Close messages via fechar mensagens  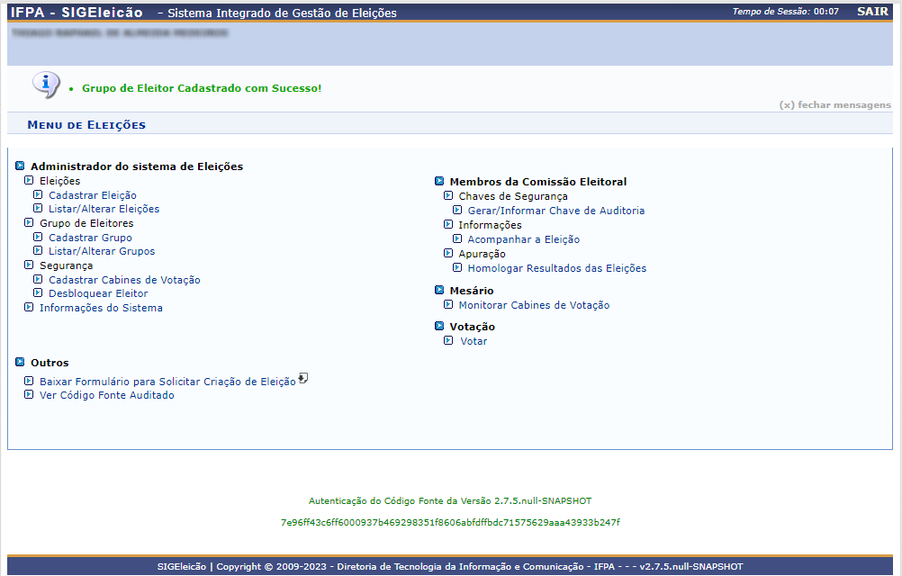(x=834, y=104)
